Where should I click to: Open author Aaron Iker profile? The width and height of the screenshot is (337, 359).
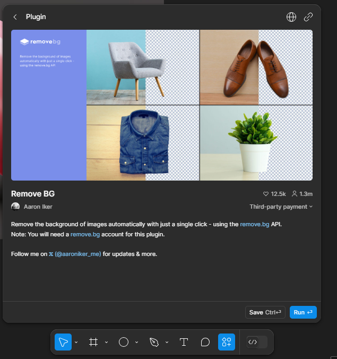(38, 207)
